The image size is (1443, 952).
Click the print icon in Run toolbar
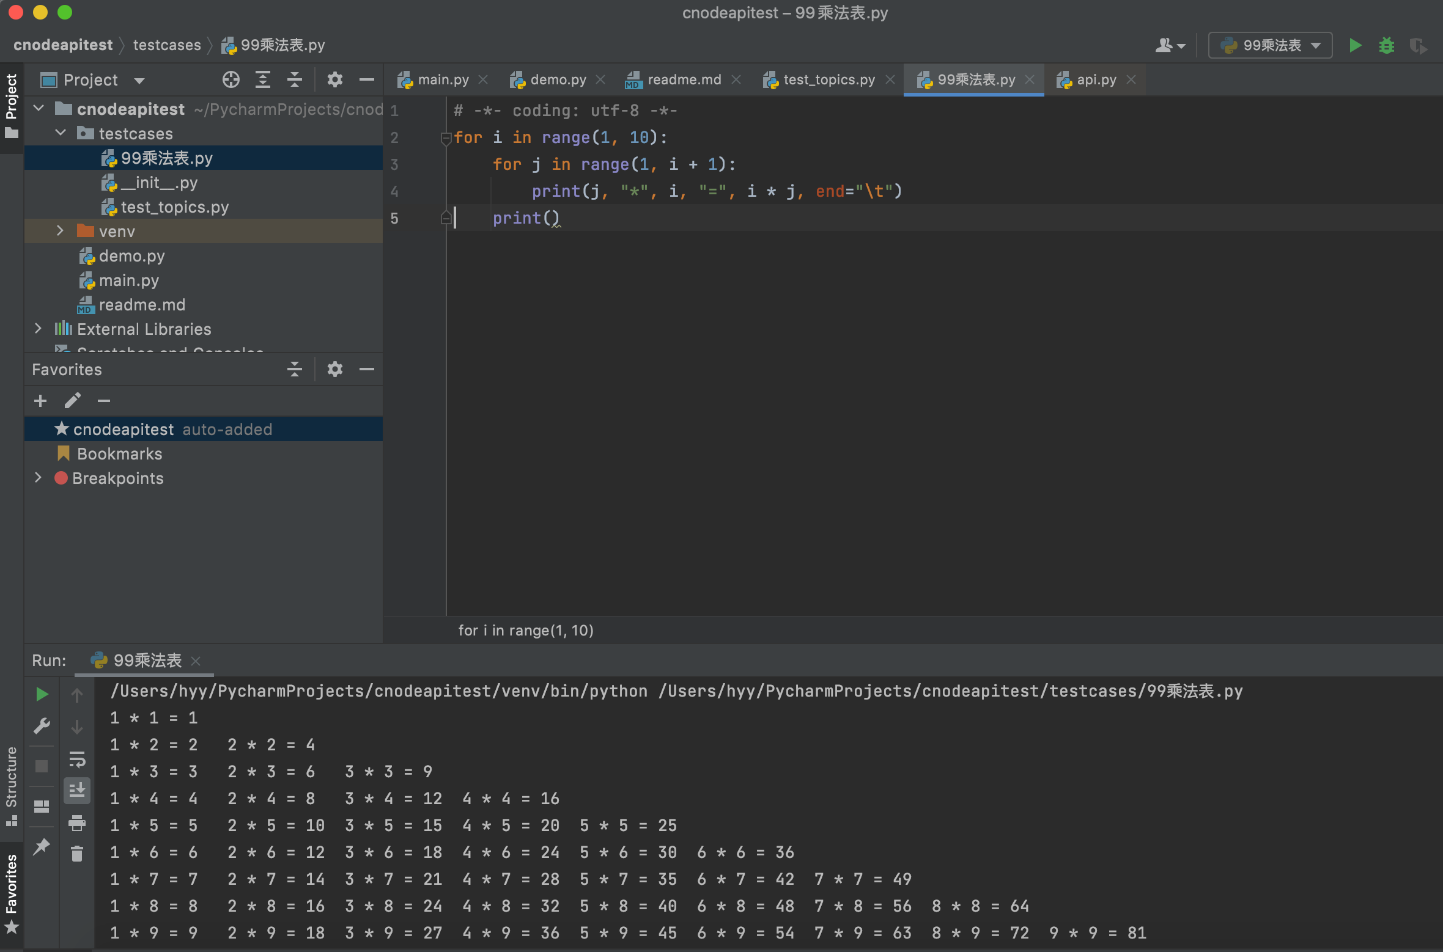(x=77, y=822)
